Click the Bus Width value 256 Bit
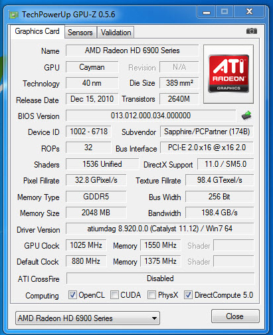The width and height of the screenshot is (273, 335). coord(219,197)
